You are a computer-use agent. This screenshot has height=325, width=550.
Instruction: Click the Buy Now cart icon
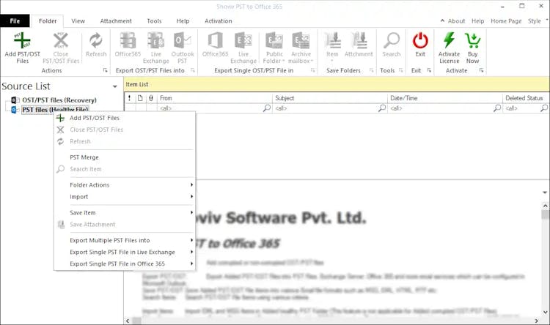pos(472,40)
